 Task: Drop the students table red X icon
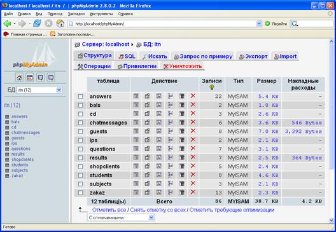tap(193, 175)
